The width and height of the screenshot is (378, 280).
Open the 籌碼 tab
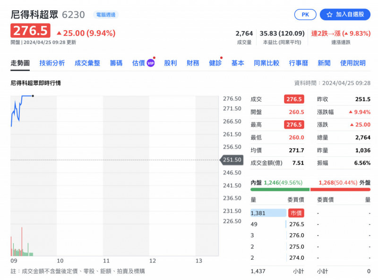click(x=116, y=63)
